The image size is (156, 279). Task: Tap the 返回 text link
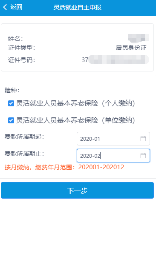[x=16, y=7]
